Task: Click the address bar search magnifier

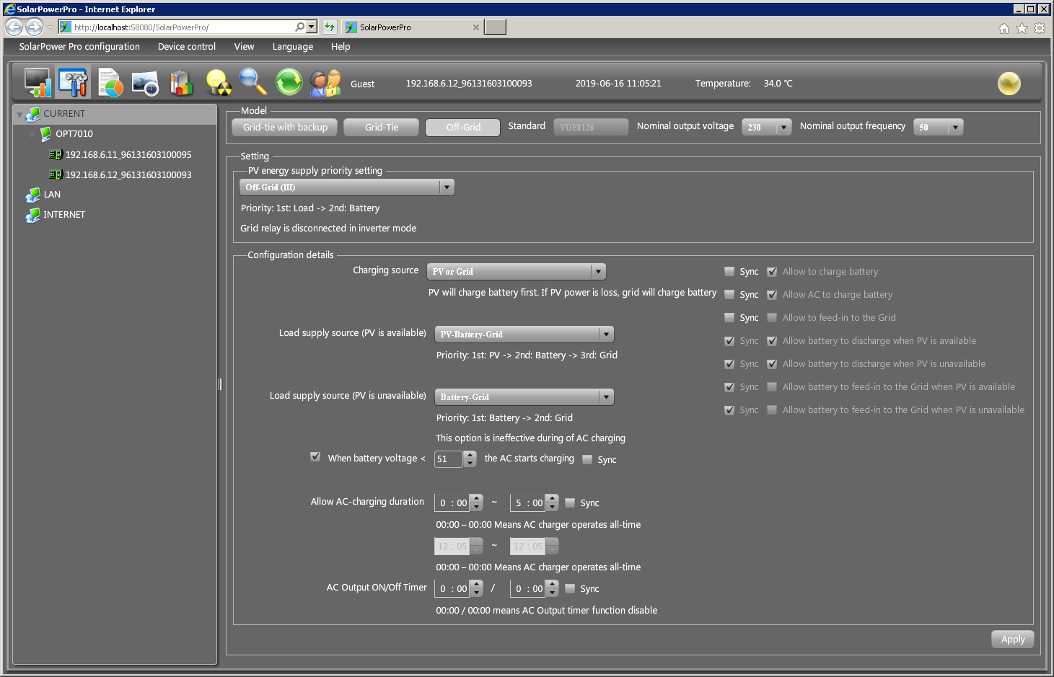Action: click(299, 27)
